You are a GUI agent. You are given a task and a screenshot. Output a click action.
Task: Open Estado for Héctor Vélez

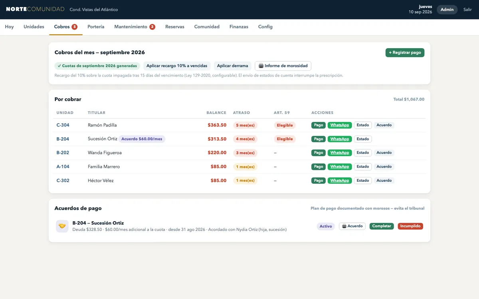(x=363, y=181)
